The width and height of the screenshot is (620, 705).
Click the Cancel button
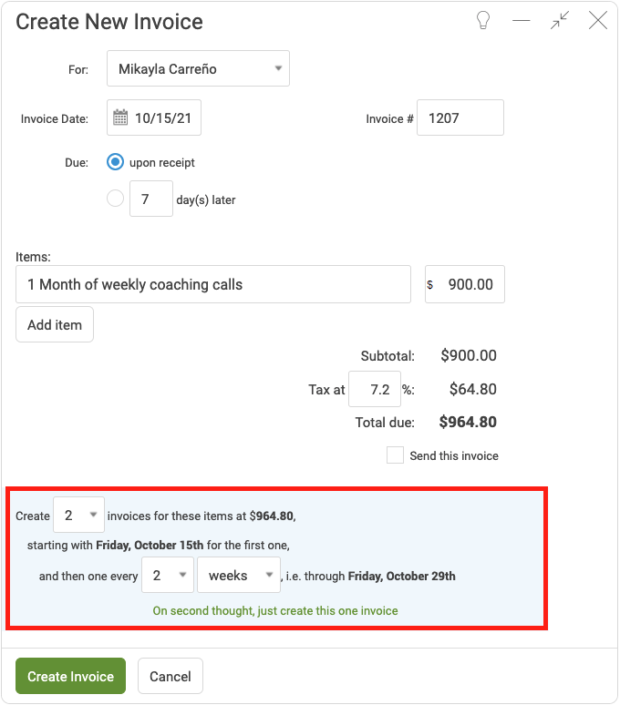[x=170, y=676]
